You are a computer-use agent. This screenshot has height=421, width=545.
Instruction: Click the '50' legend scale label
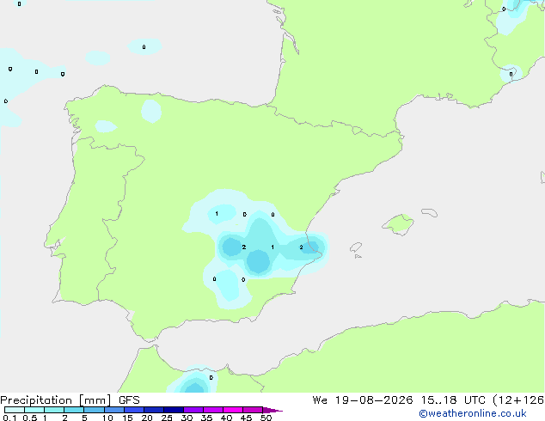[x=266, y=418]
